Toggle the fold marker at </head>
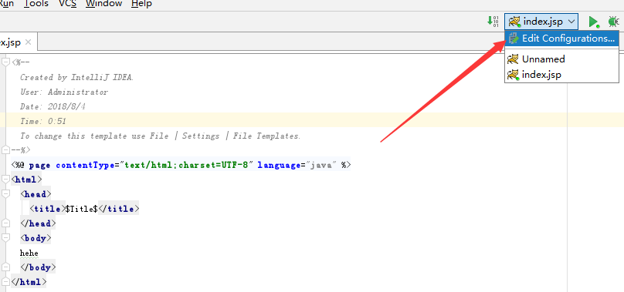The height and width of the screenshot is (292, 624). pyautogui.click(x=5, y=223)
